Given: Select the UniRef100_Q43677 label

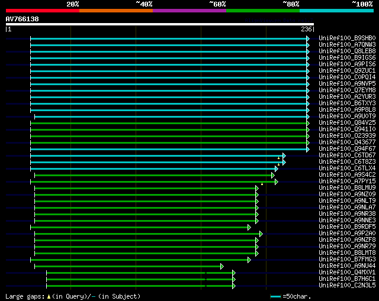Looking at the screenshot, I should click(347, 143).
